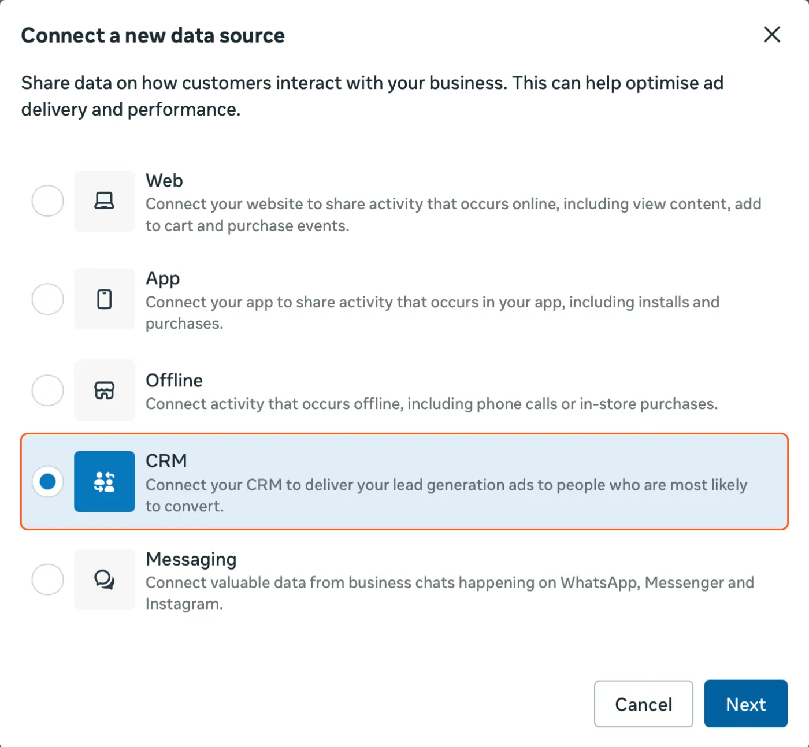Cancel the data source connection

click(643, 704)
